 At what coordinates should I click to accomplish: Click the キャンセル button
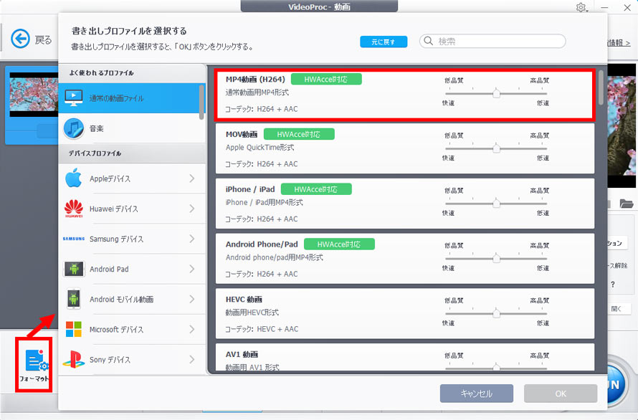(x=477, y=393)
